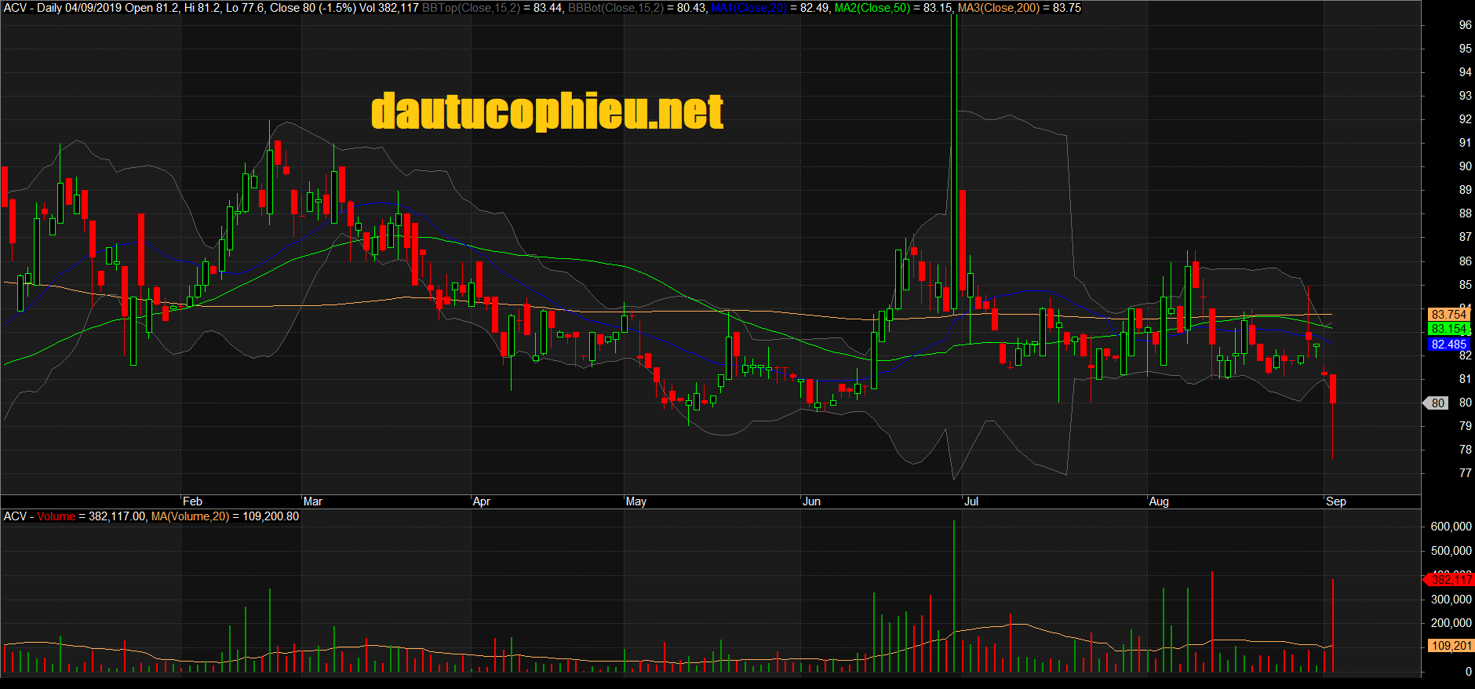Click the 96 price axis label
The width and height of the screenshot is (1475, 689).
pos(1465,25)
